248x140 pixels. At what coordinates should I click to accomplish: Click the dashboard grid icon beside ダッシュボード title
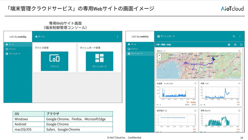point(158,36)
